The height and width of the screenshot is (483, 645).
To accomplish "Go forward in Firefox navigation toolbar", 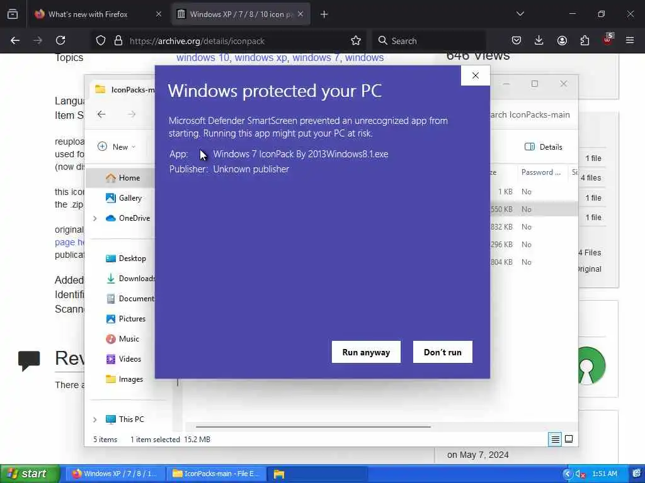I will [38, 41].
